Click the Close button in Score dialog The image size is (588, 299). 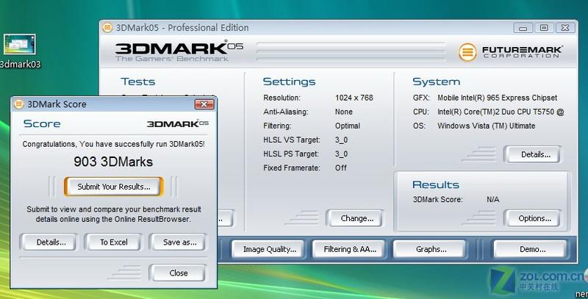[x=178, y=273]
